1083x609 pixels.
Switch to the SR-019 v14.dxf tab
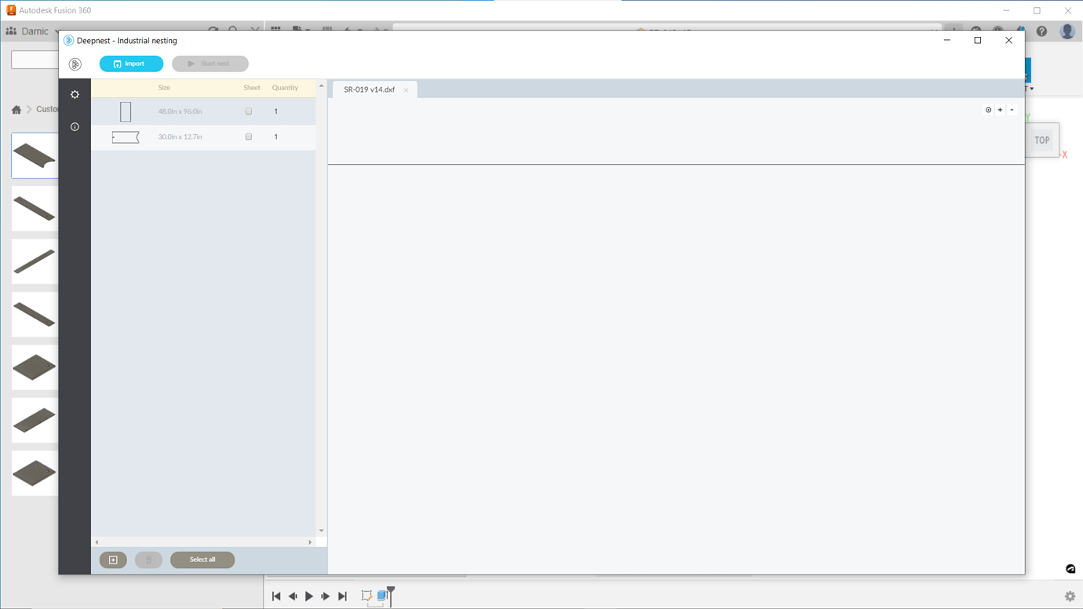pos(367,89)
